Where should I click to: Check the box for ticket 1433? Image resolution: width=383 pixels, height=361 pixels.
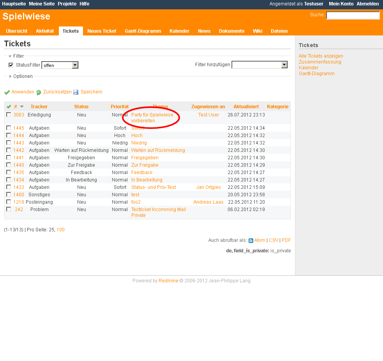[9, 187]
